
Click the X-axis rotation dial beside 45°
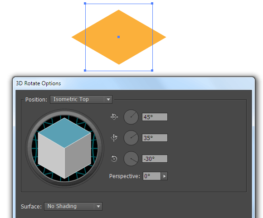coord(131,117)
